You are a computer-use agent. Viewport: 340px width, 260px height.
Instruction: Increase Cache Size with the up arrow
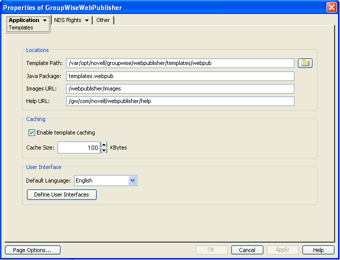click(x=104, y=145)
